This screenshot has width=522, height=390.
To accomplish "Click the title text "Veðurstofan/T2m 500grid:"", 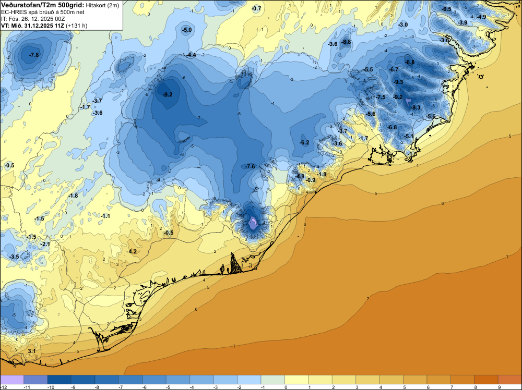I will (x=43, y=5).
